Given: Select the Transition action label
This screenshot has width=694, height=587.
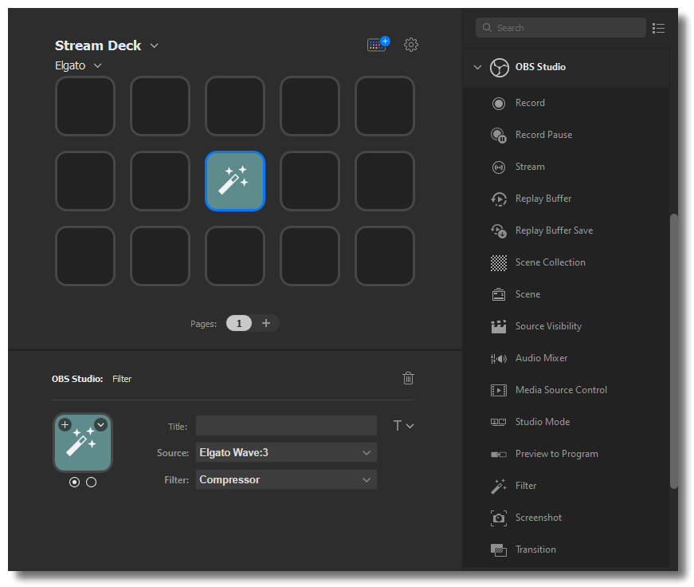Looking at the screenshot, I should (x=535, y=550).
